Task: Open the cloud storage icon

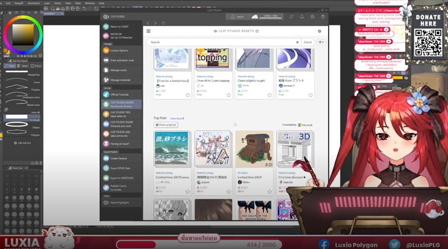Action: (x=254, y=17)
